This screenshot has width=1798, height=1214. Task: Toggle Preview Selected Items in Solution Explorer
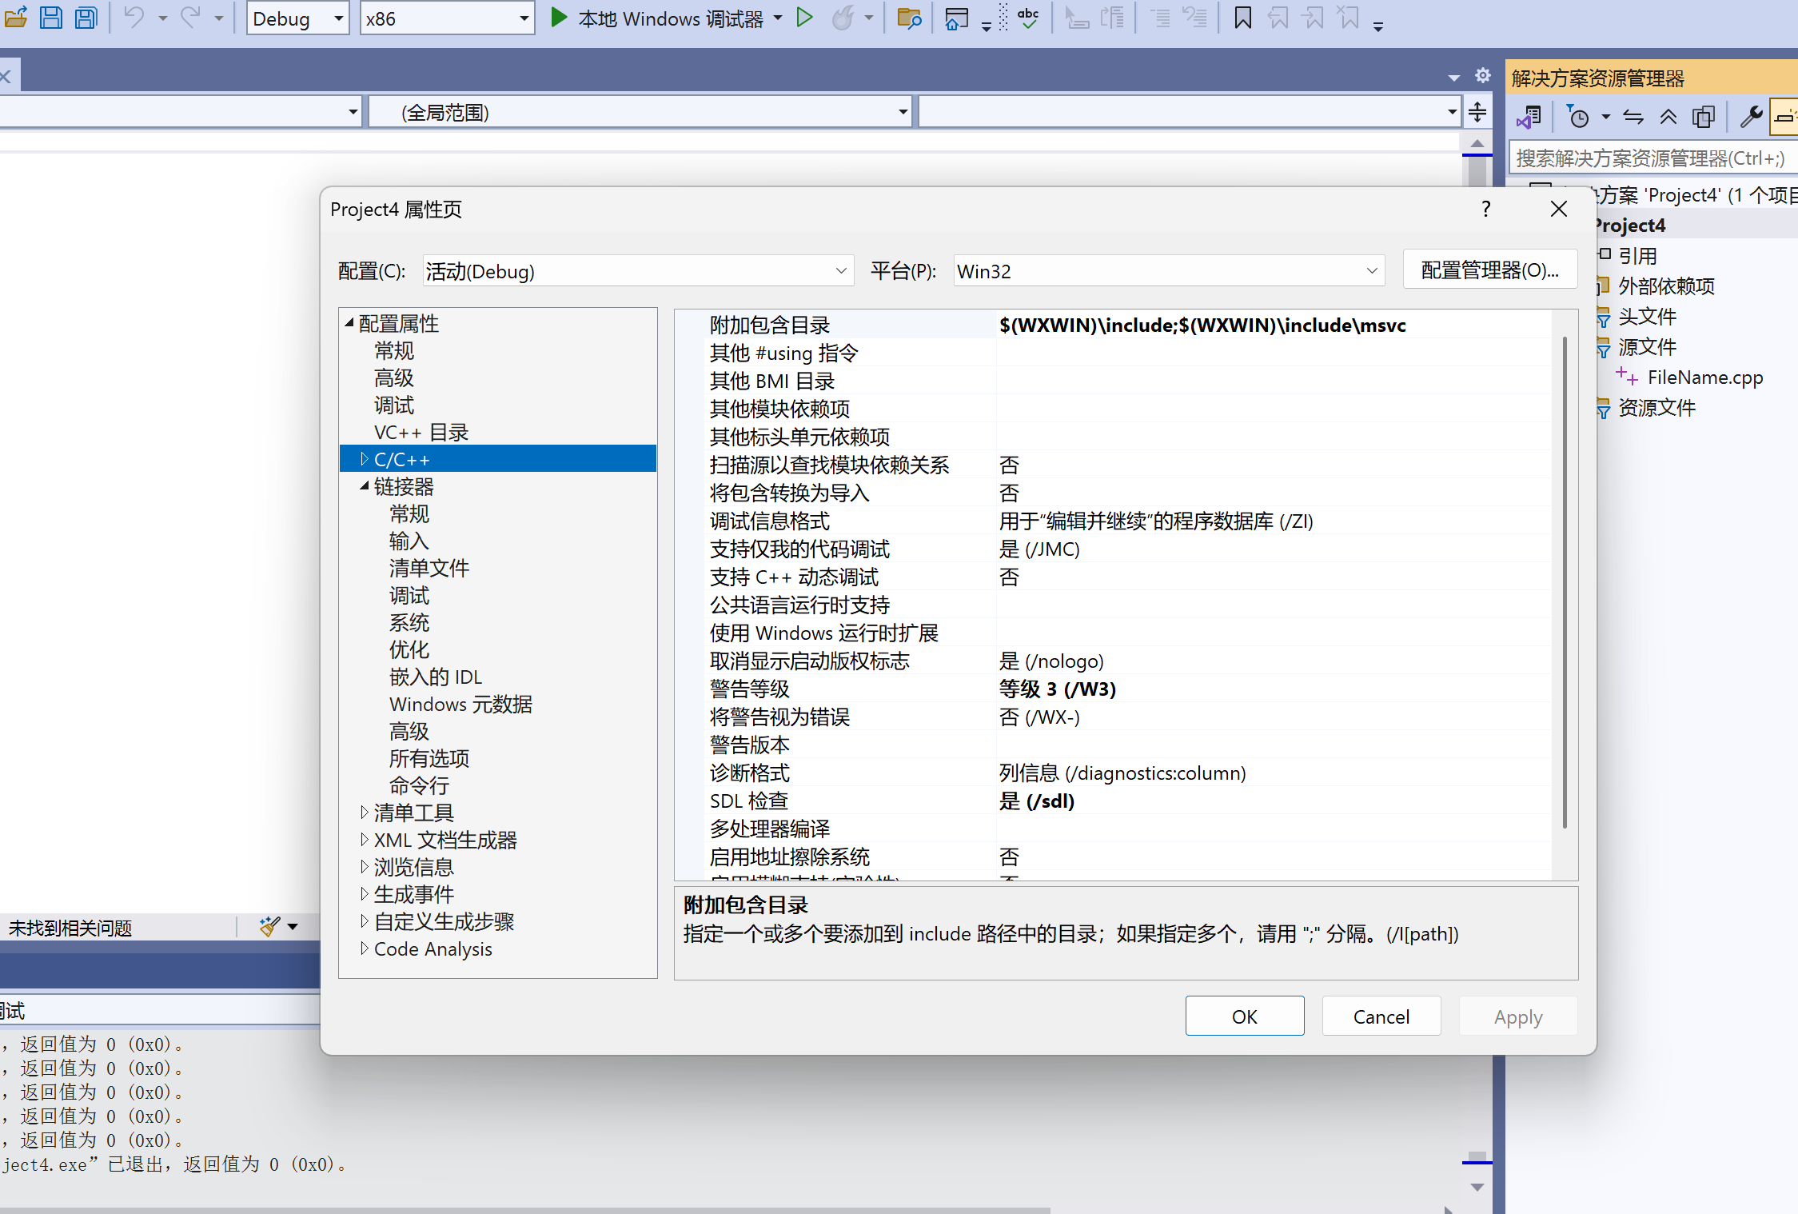[x=1703, y=116]
